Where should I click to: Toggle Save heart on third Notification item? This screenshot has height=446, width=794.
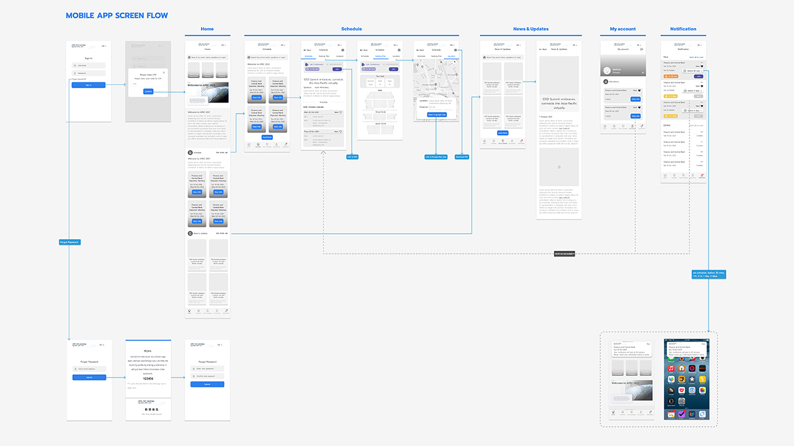click(x=702, y=106)
